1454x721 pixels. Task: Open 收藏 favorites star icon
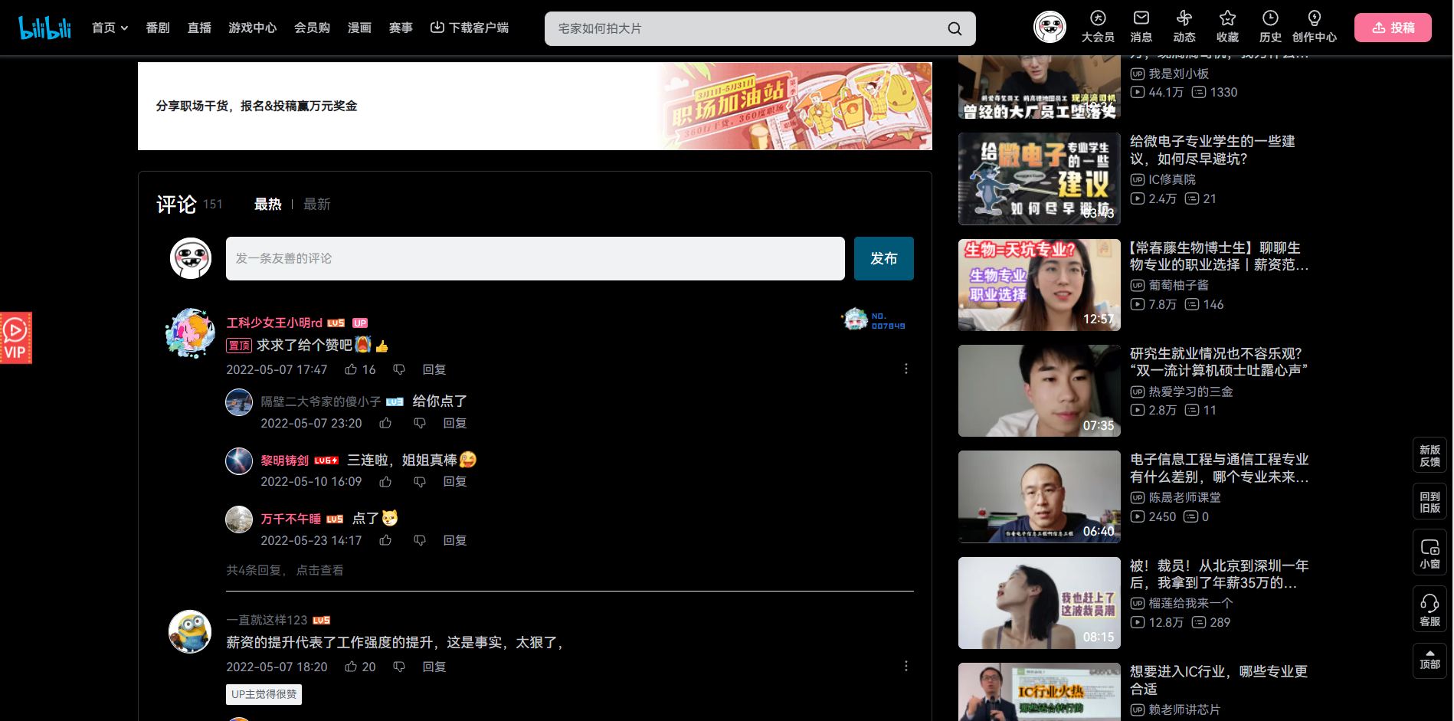pos(1226,18)
